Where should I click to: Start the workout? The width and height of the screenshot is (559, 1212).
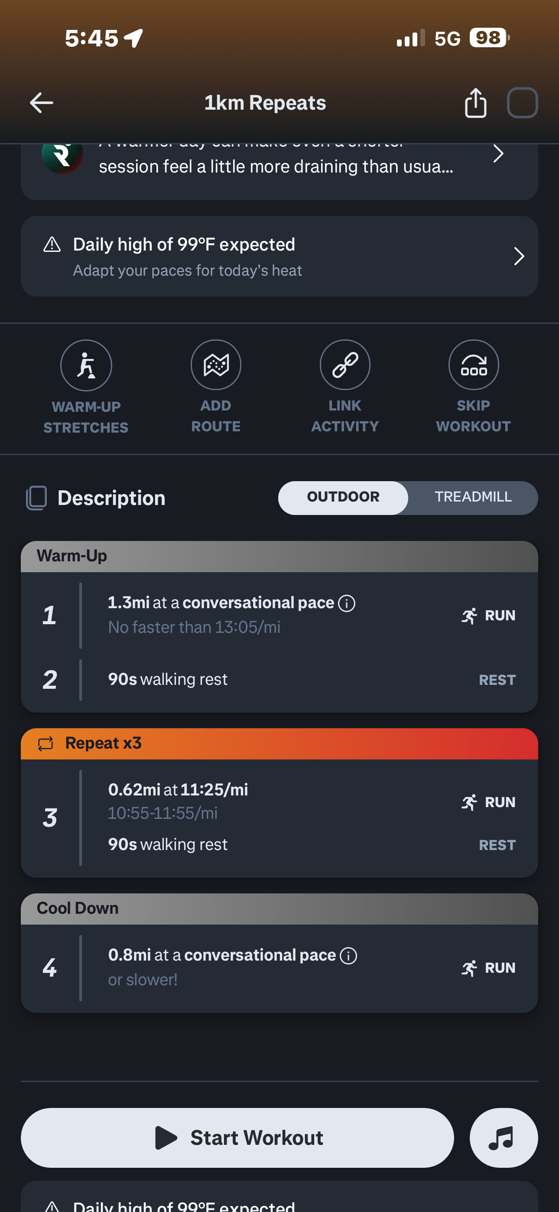click(x=237, y=1138)
